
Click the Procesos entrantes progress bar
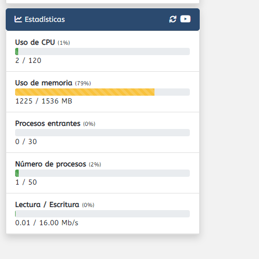click(x=102, y=133)
